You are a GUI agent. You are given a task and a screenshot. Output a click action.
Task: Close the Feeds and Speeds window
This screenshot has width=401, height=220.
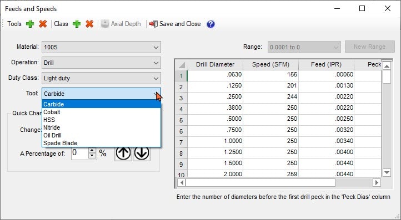tap(388, 9)
